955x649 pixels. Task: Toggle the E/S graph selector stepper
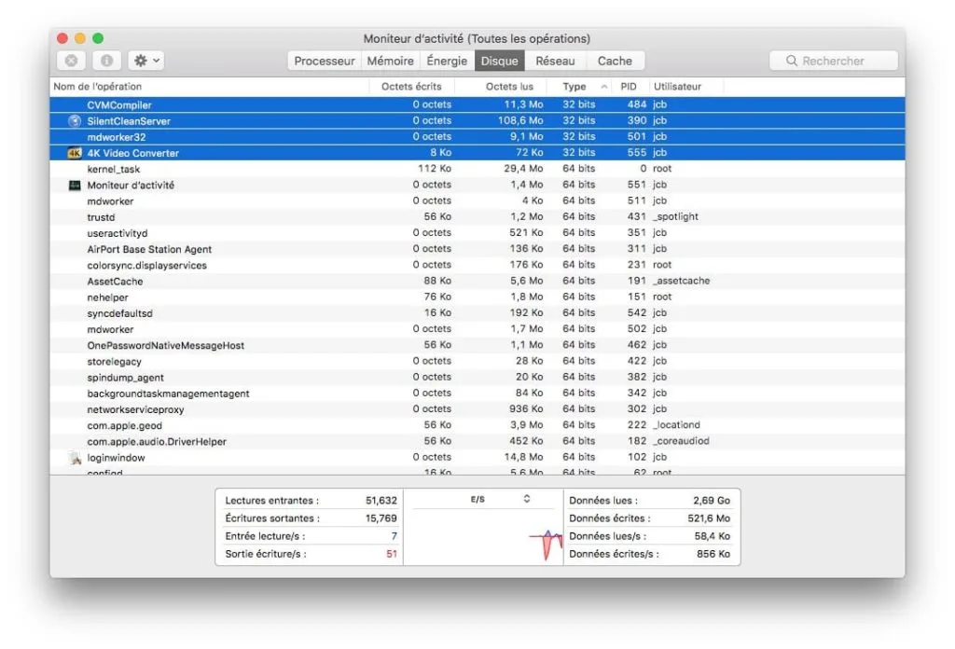pyautogui.click(x=527, y=499)
